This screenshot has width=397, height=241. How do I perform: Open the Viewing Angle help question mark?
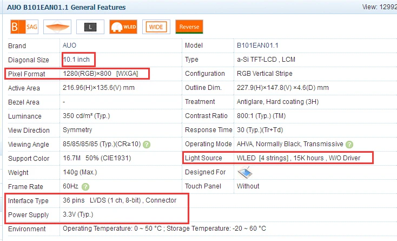[147, 145]
